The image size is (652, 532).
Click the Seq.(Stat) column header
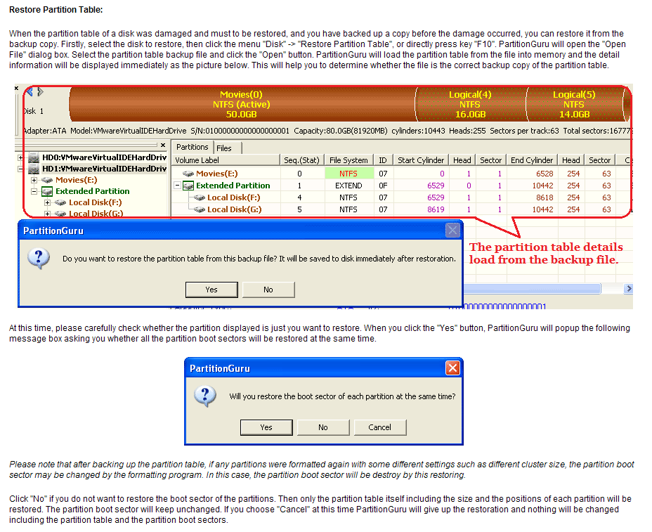[301, 160]
